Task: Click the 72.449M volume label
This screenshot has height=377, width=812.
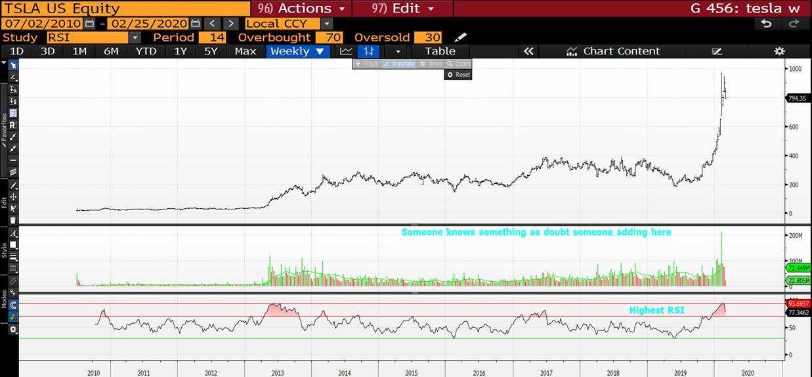Action: click(798, 268)
